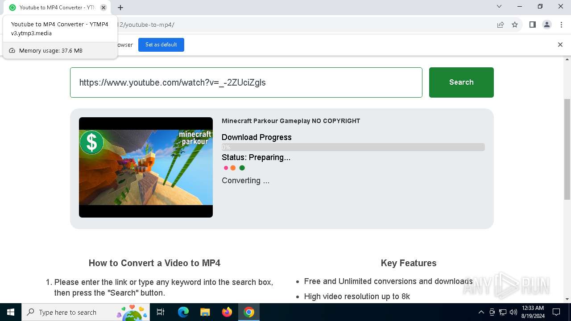Open the Windows Start menu

11,312
